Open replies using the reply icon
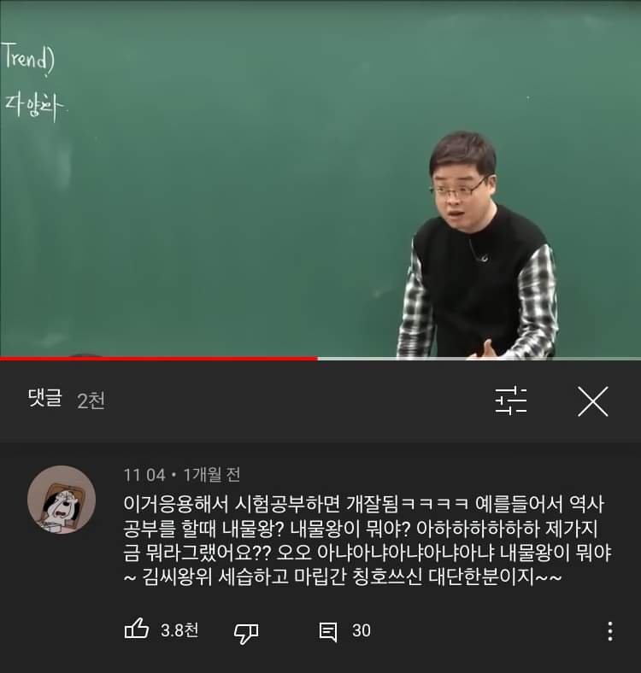 [x=328, y=632]
